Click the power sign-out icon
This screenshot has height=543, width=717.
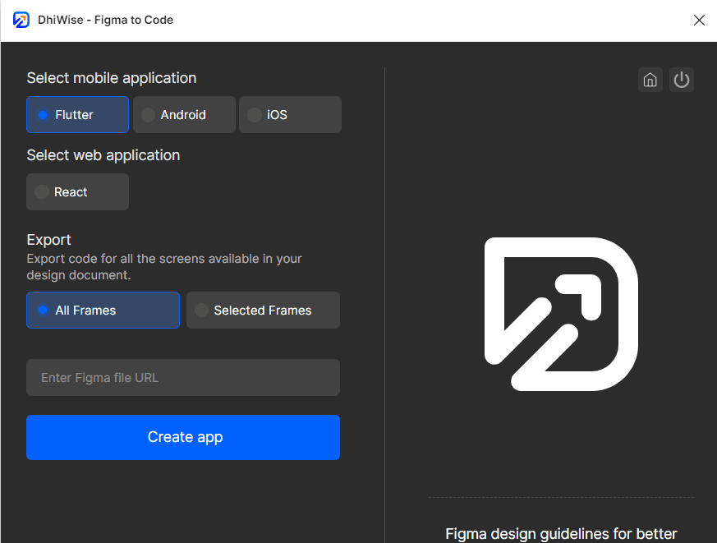click(682, 79)
